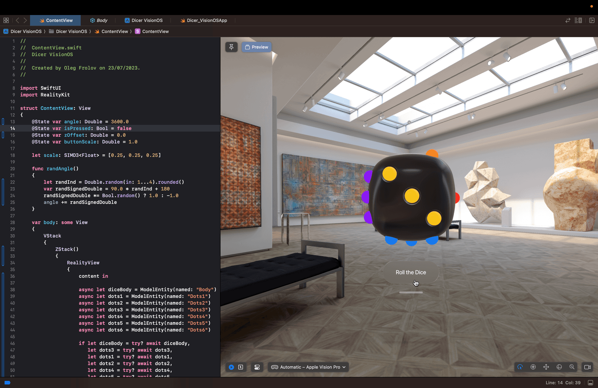Image resolution: width=598 pixels, height=388 pixels.
Task: Click the RealityView code line
Action: (83, 263)
